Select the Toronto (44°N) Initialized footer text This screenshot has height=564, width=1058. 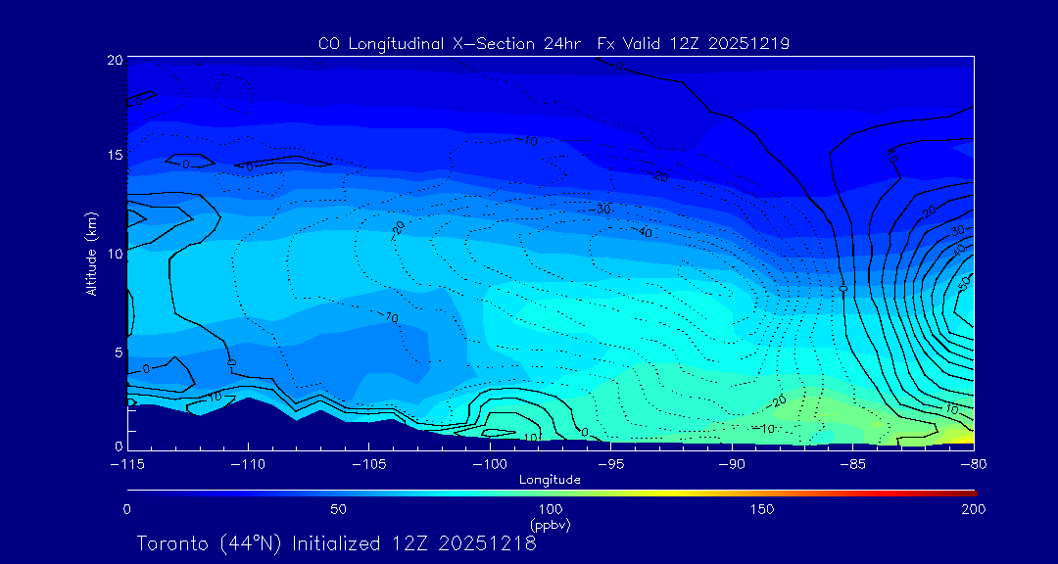(x=336, y=543)
